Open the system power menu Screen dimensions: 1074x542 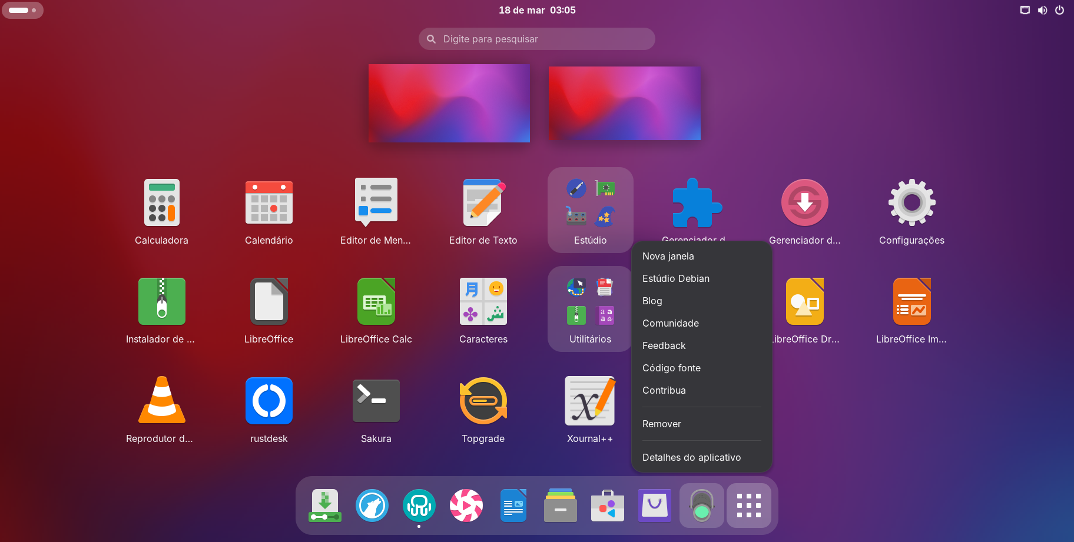tap(1059, 10)
